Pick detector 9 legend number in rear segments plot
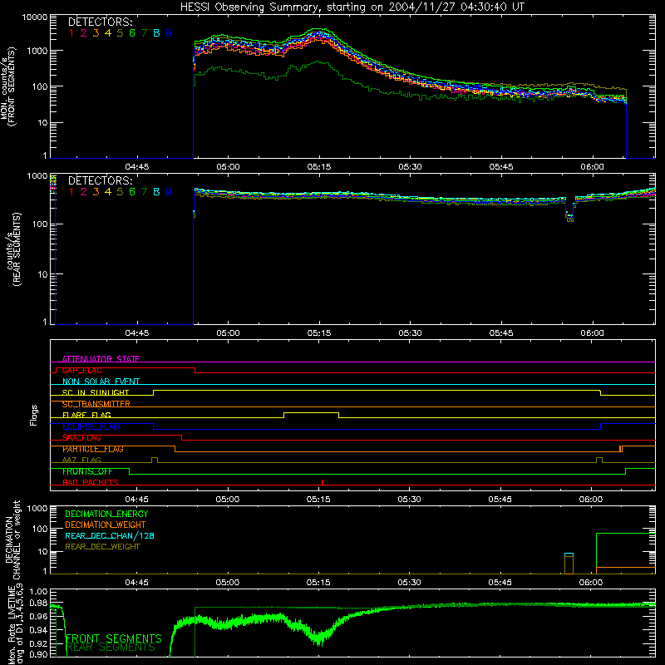 169,192
